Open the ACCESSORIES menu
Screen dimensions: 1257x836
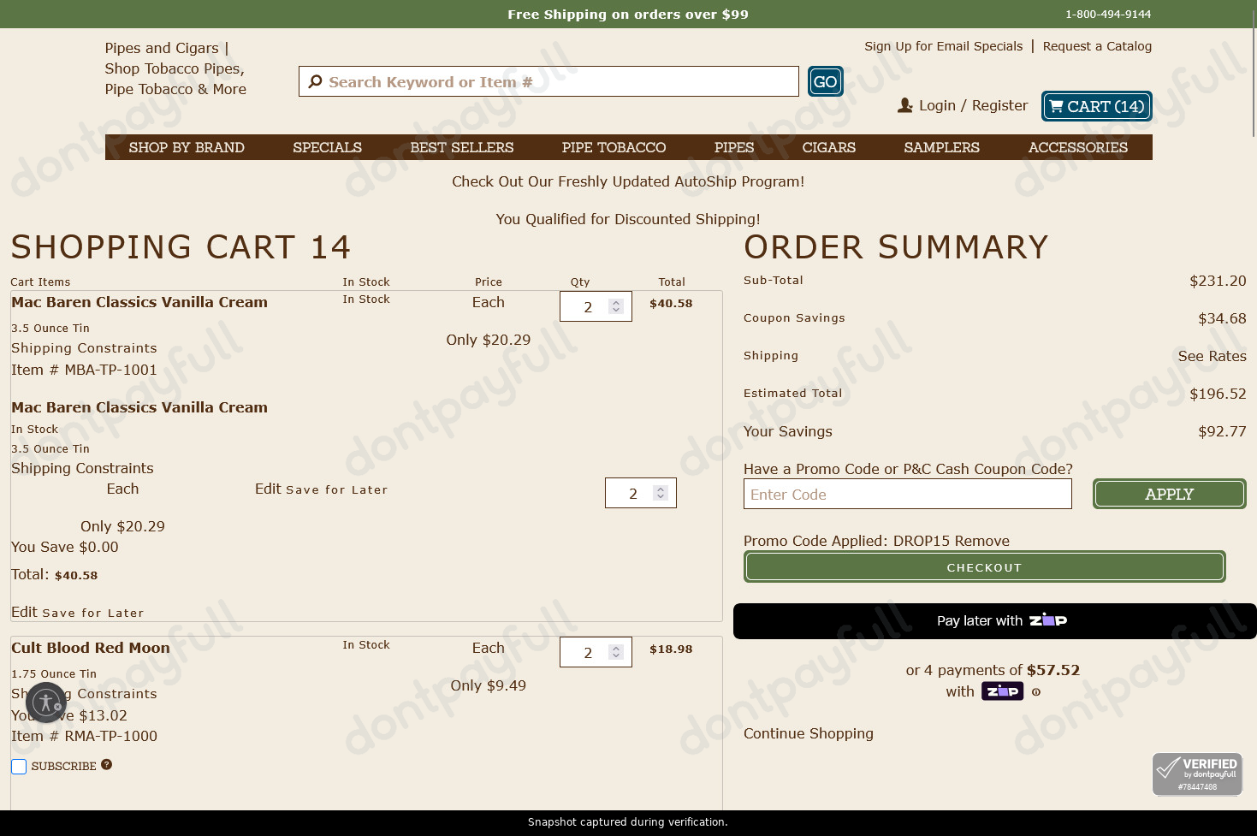[1078, 147]
